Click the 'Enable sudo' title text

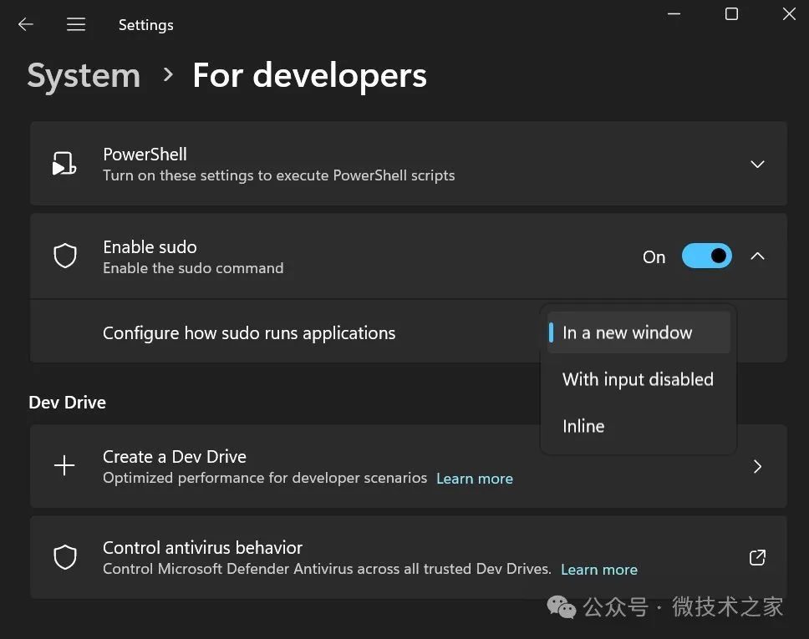point(150,247)
